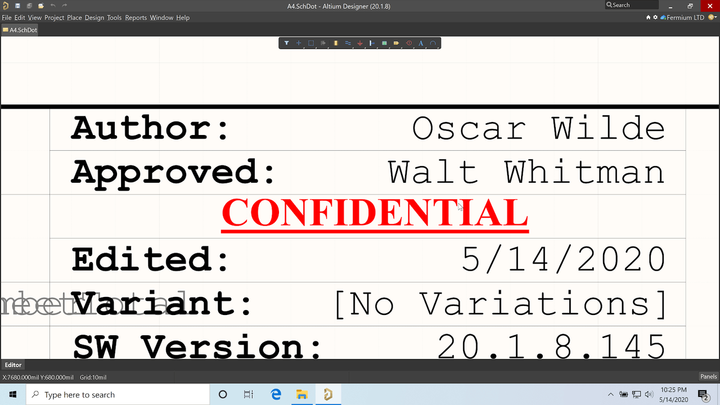Select the yellow Place Port tool
720x405 pixels.
point(397,43)
